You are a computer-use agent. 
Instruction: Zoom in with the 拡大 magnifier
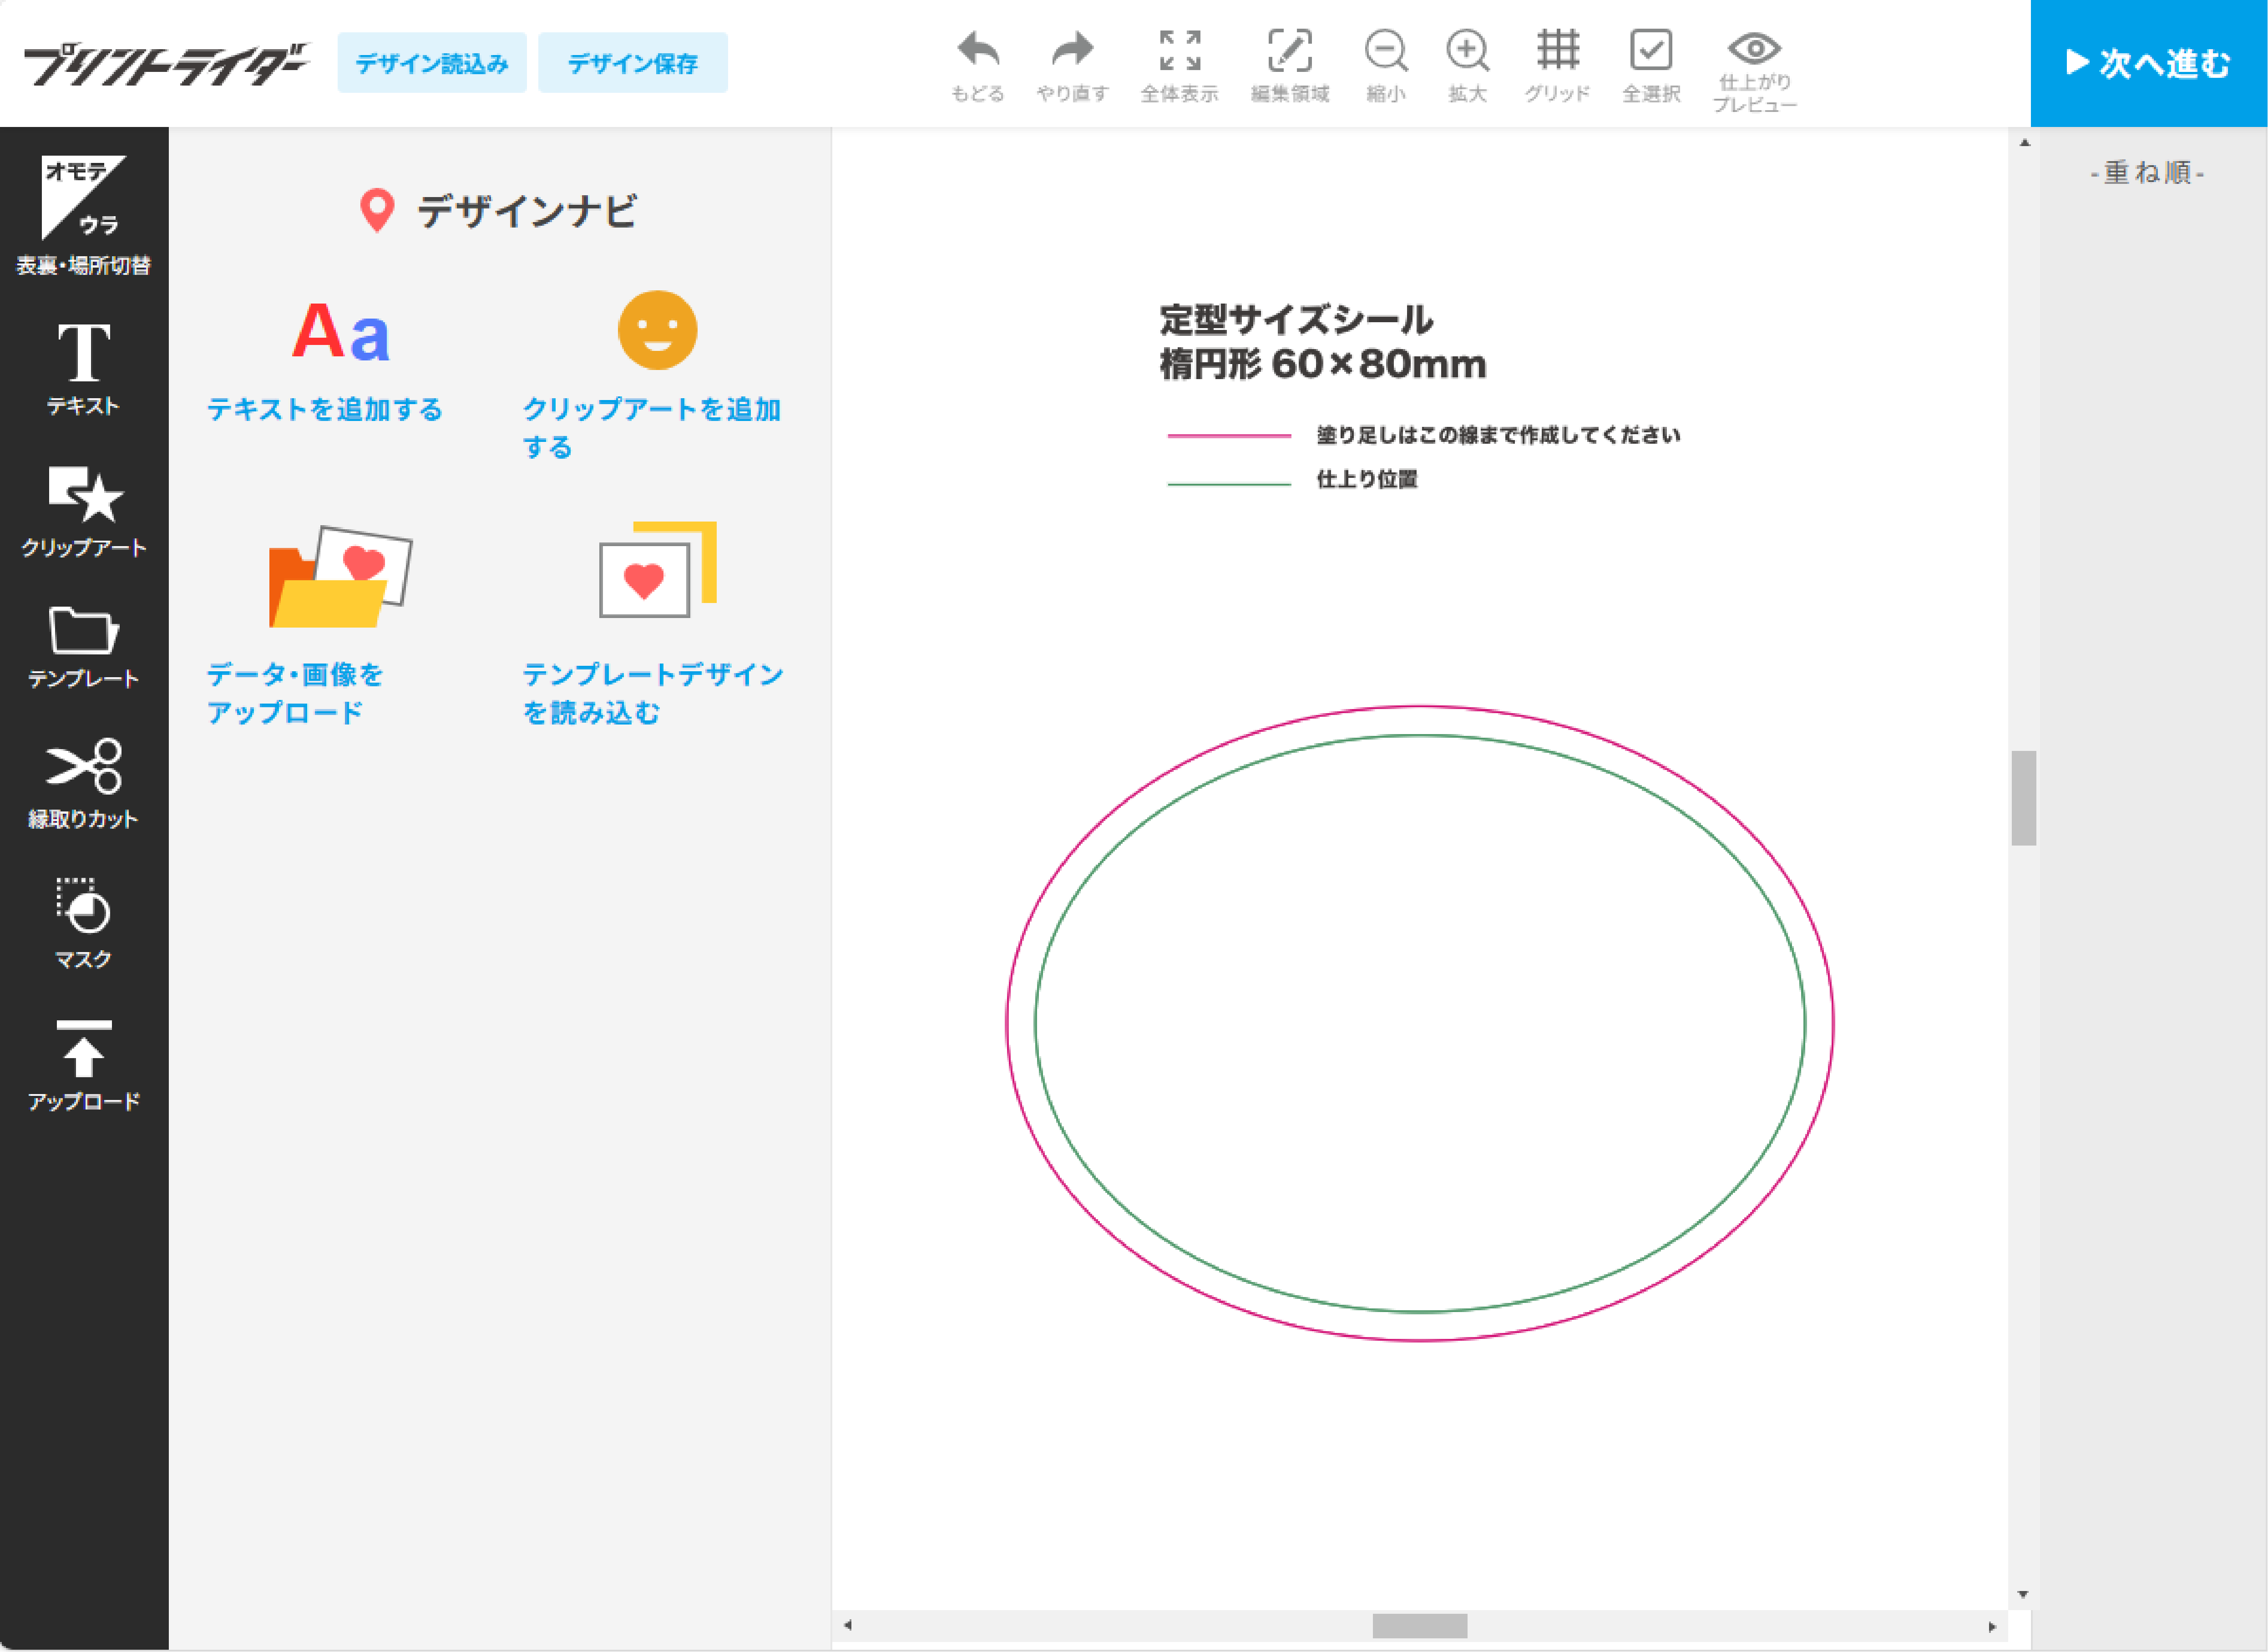1467,50
